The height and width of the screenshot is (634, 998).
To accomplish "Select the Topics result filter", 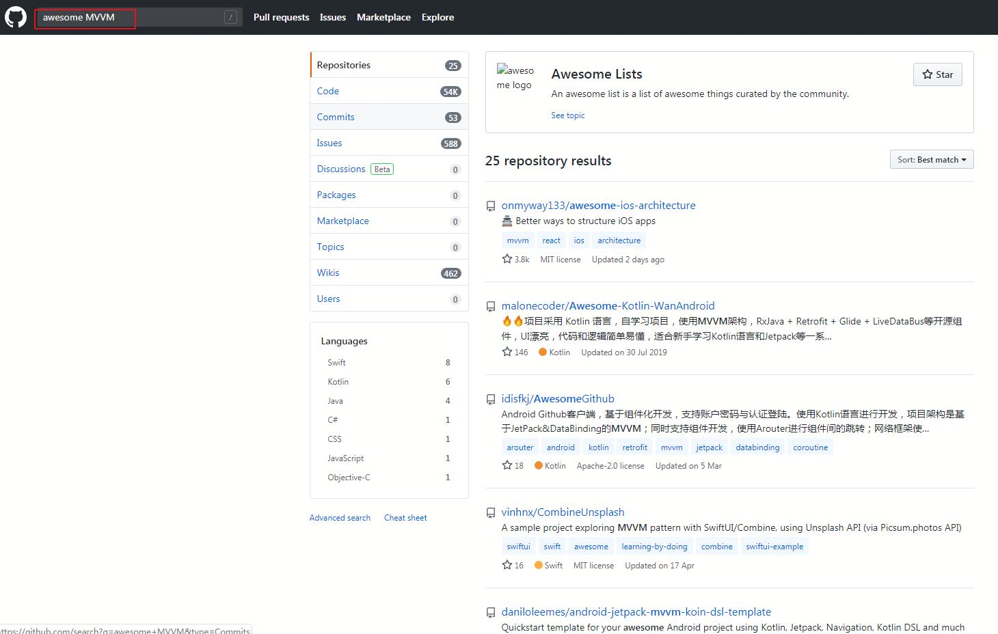I will click(x=389, y=247).
